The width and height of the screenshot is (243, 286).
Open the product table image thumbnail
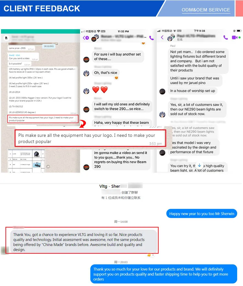(26, 161)
